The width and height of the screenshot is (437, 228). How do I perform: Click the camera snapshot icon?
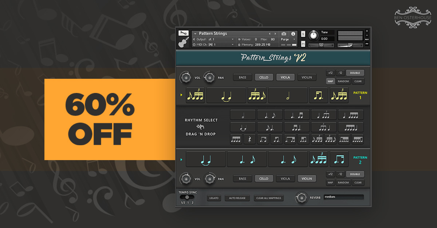click(284, 34)
